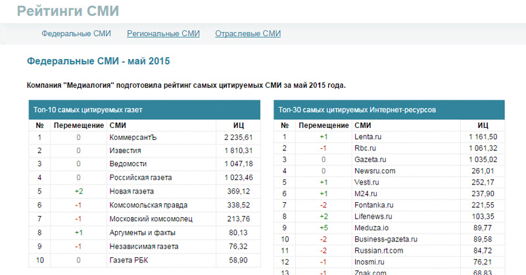Click the value 261,01
526x275 pixels.
tap(483, 171)
